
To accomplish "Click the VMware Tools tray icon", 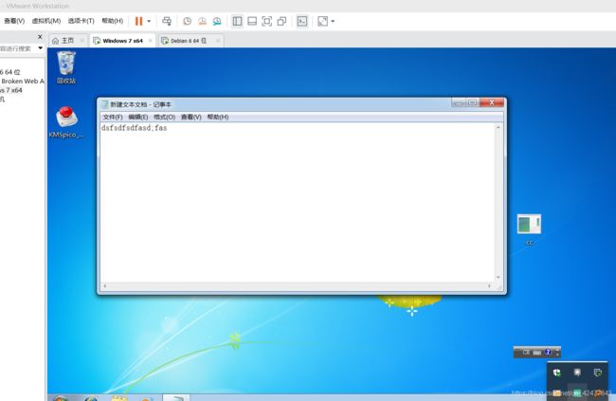I will (598, 373).
